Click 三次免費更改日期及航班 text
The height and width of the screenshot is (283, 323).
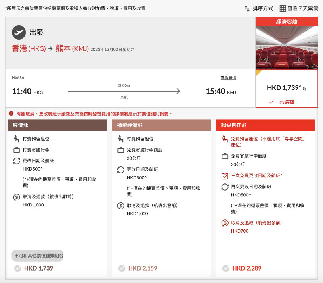pyautogui.click(x=256, y=175)
